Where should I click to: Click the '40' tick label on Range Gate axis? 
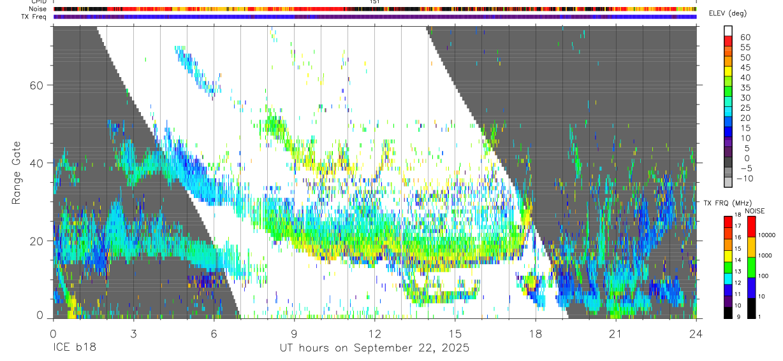point(38,162)
